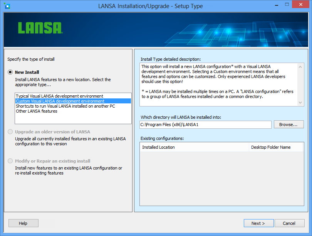Maximize the LANSA setup window
312x236 pixels.
[x=287, y=4]
